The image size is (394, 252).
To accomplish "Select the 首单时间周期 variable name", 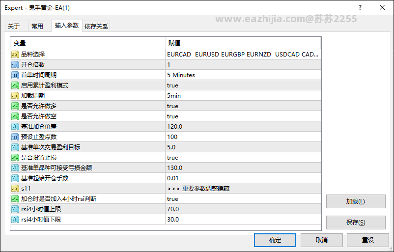I will point(39,75).
